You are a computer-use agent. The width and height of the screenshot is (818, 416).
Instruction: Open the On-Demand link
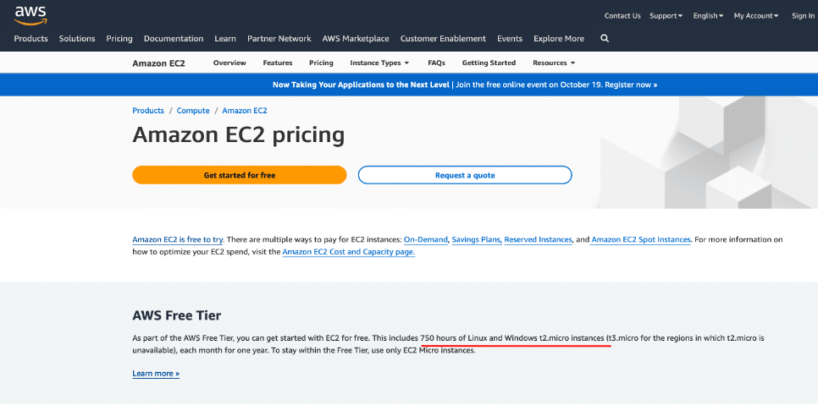[426, 239]
